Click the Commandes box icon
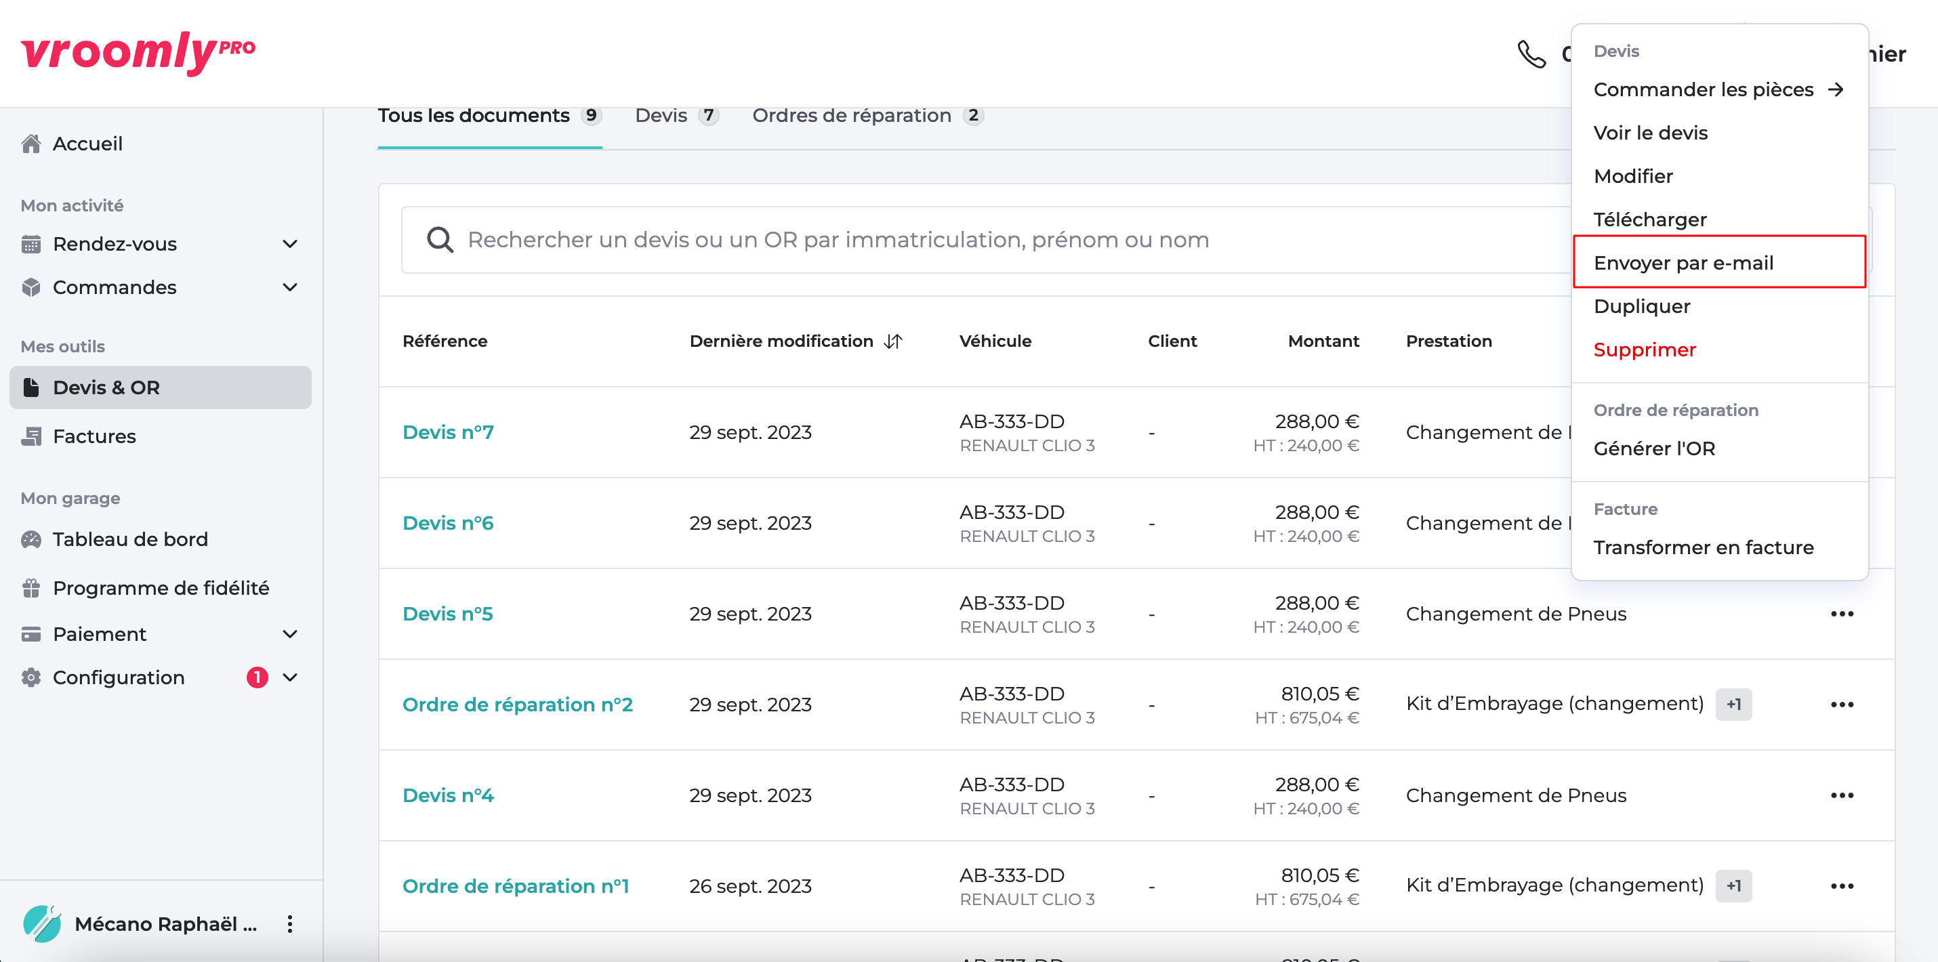 pos(31,287)
